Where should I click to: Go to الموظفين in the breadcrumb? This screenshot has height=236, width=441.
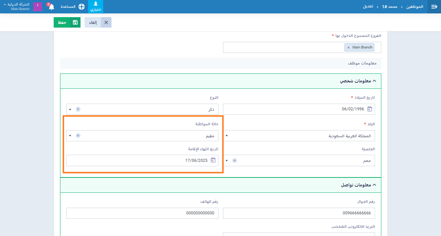click(415, 6)
